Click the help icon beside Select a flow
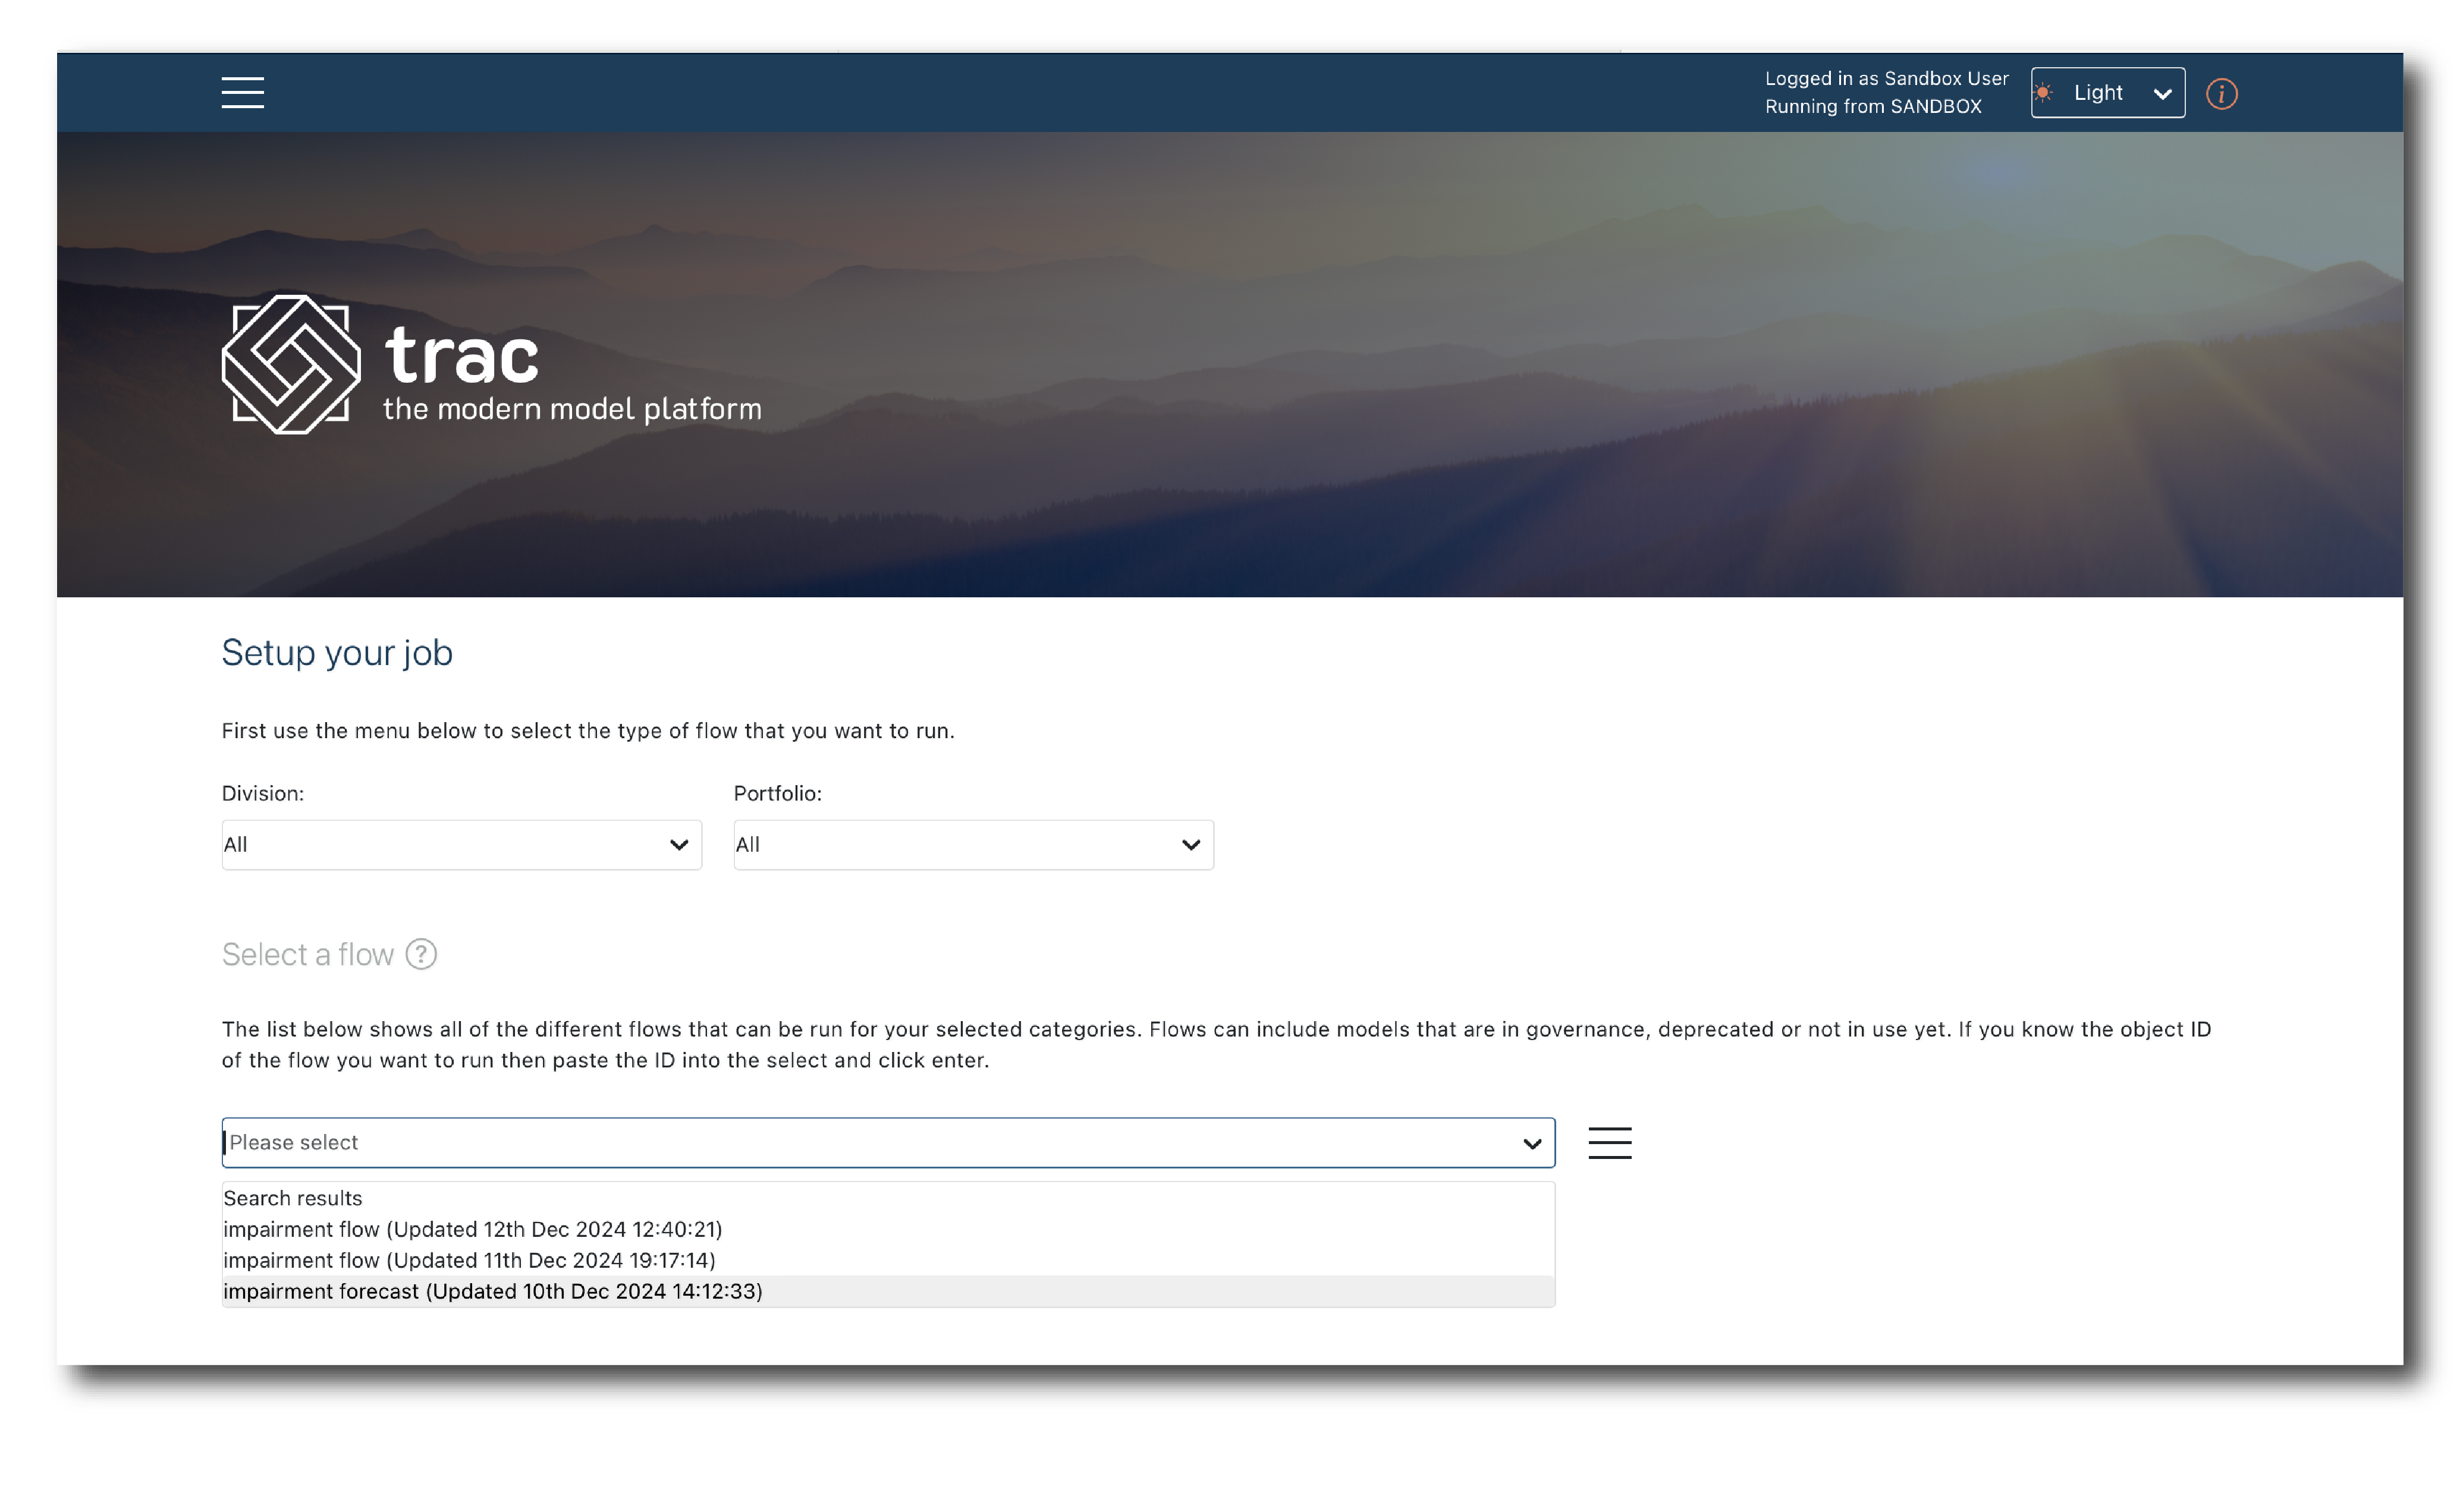2463x1512 pixels. [x=421, y=954]
